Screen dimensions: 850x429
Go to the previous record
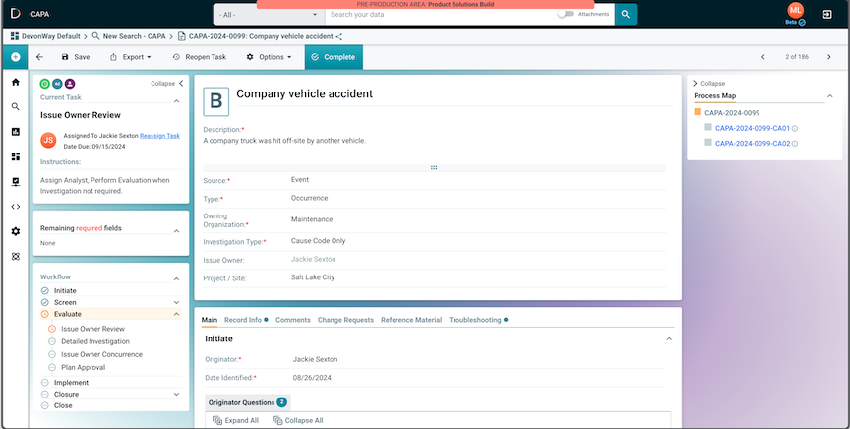pos(763,57)
